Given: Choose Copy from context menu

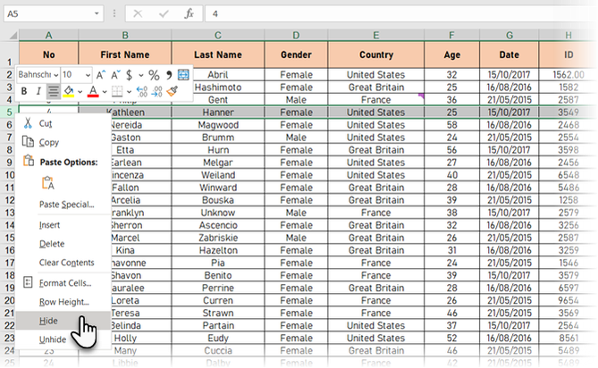Looking at the screenshot, I should pos(63,142).
